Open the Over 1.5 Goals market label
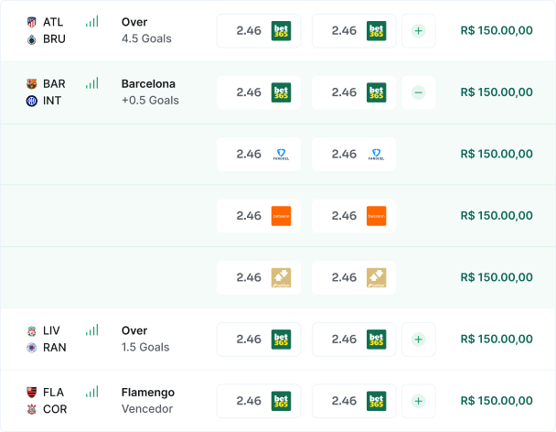 tap(145, 339)
